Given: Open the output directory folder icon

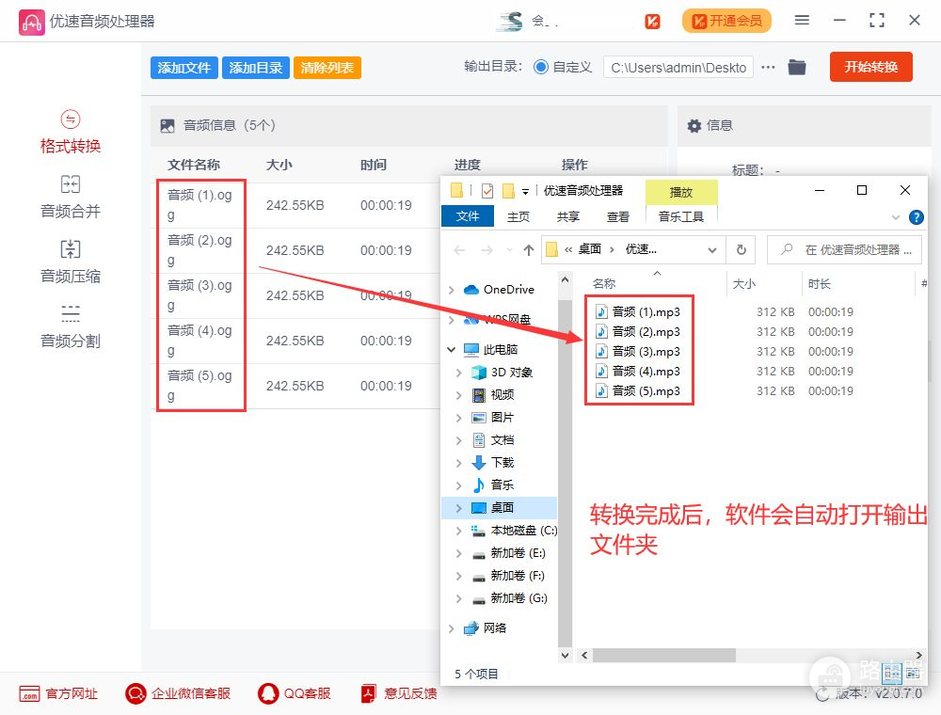Looking at the screenshot, I should pyautogui.click(x=797, y=67).
